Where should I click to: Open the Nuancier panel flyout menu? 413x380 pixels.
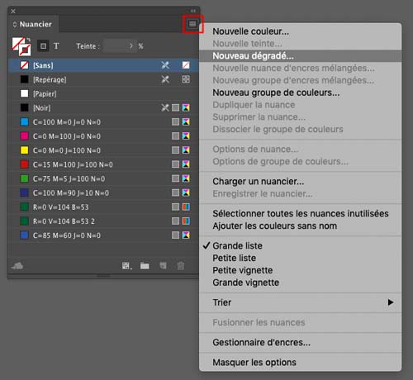coord(192,24)
